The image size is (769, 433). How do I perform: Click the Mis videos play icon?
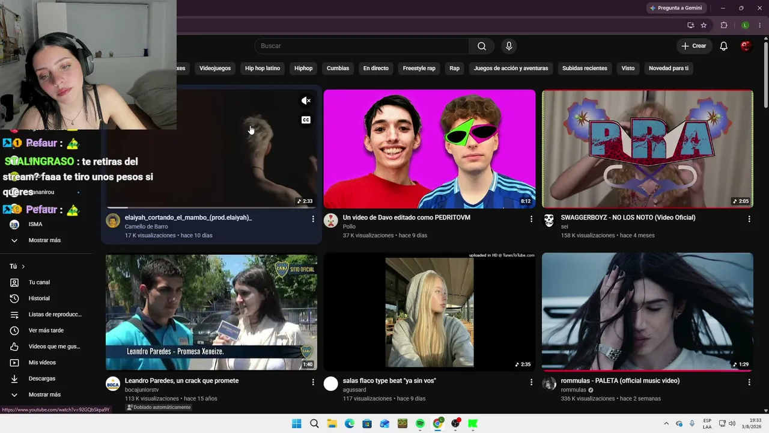(x=14, y=363)
